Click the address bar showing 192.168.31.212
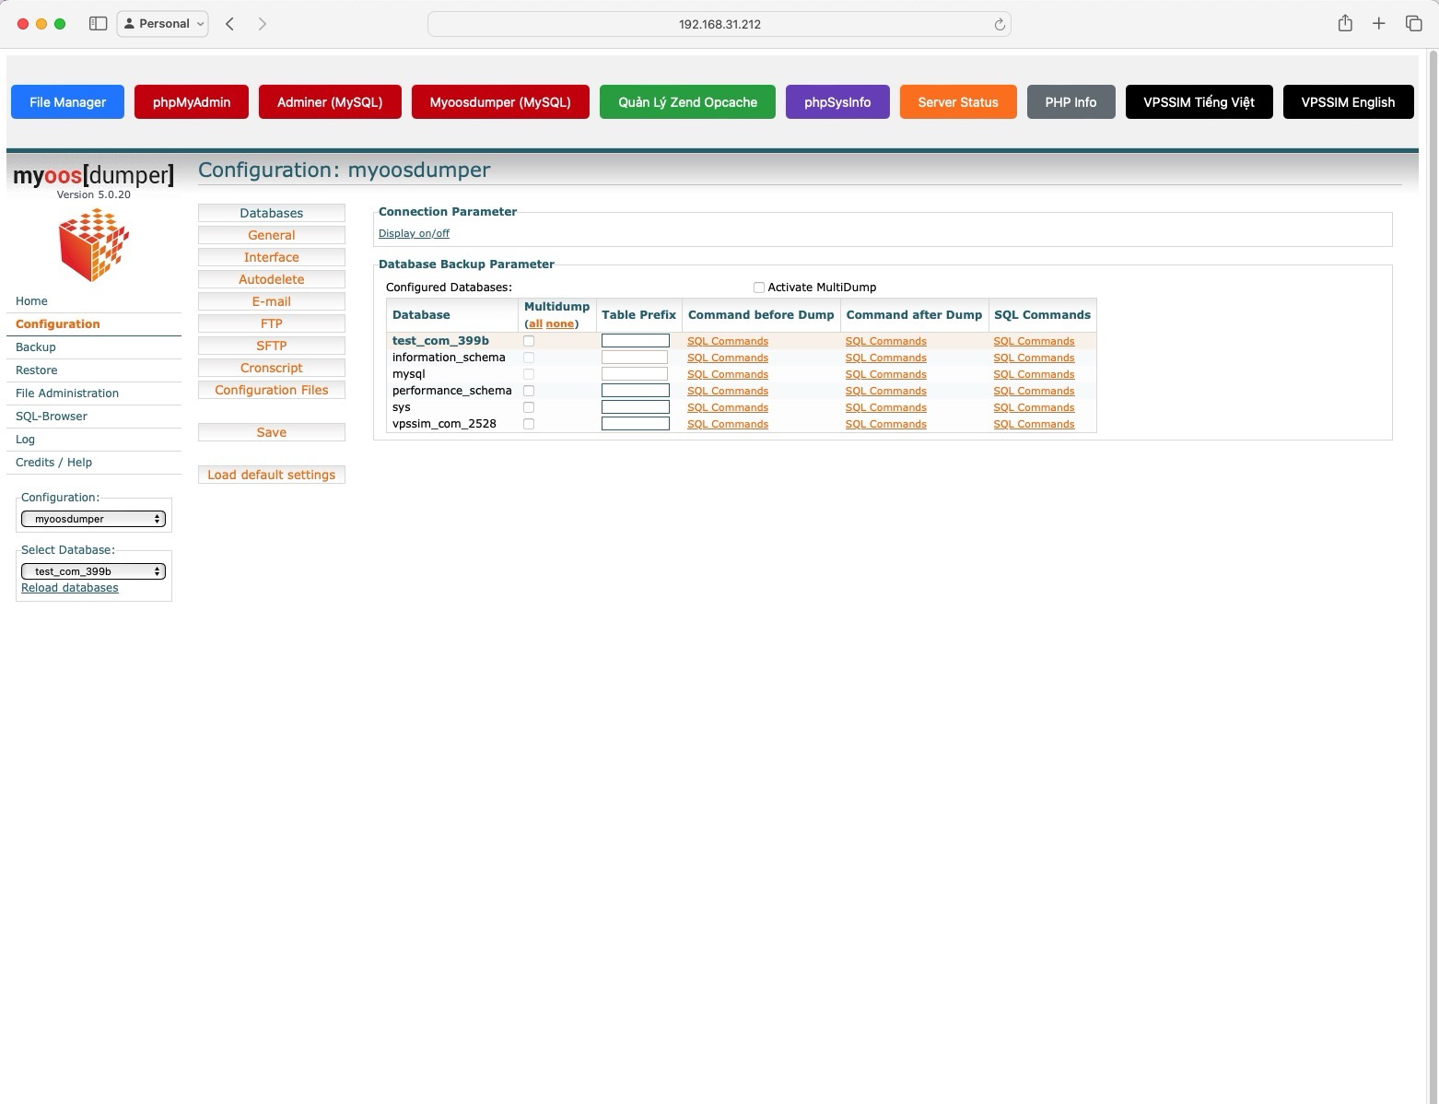Image resolution: width=1439 pixels, height=1104 pixels. click(719, 24)
